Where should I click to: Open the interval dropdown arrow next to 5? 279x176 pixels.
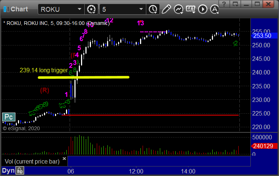pyautogui.click(x=141, y=9)
